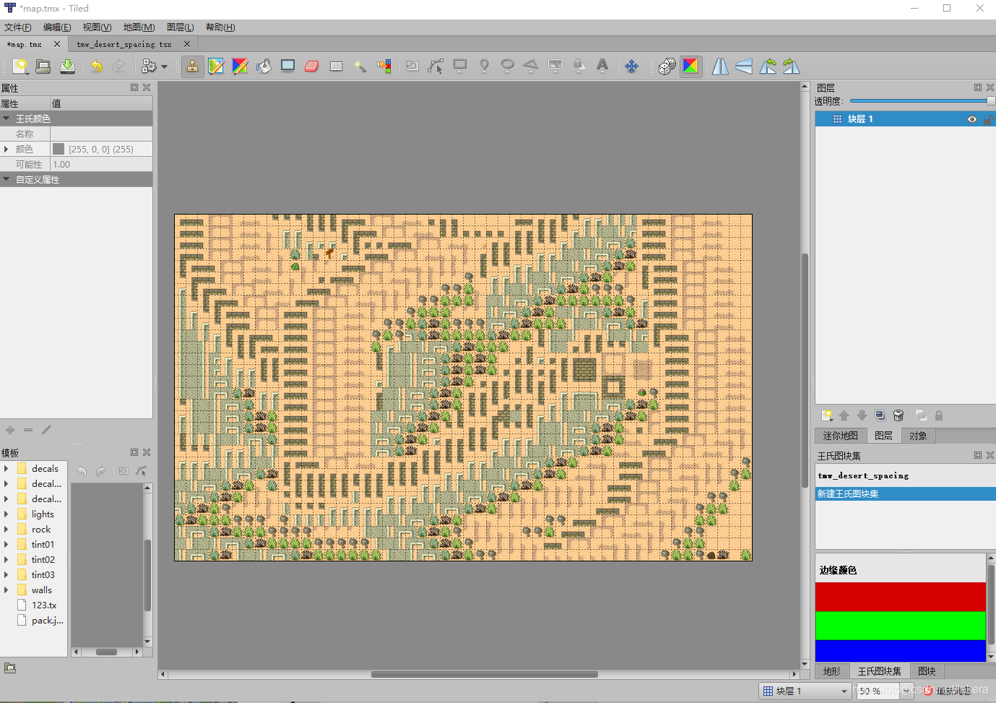Click the New file toolbar icon
Viewport: 996px width, 703px height.
pyautogui.click(x=20, y=66)
